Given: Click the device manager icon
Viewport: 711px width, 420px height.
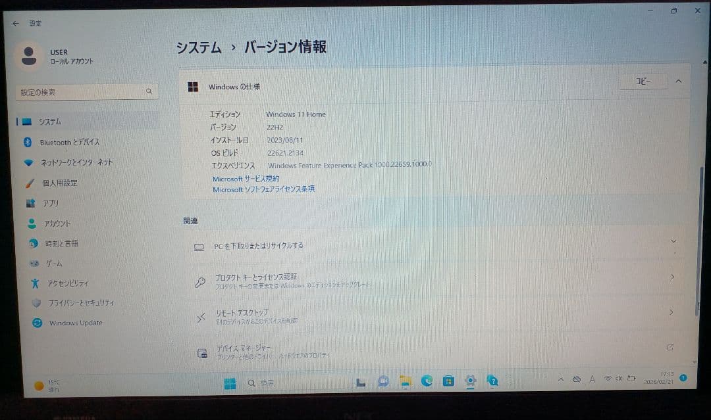Looking at the screenshot, I should (202, 353).
